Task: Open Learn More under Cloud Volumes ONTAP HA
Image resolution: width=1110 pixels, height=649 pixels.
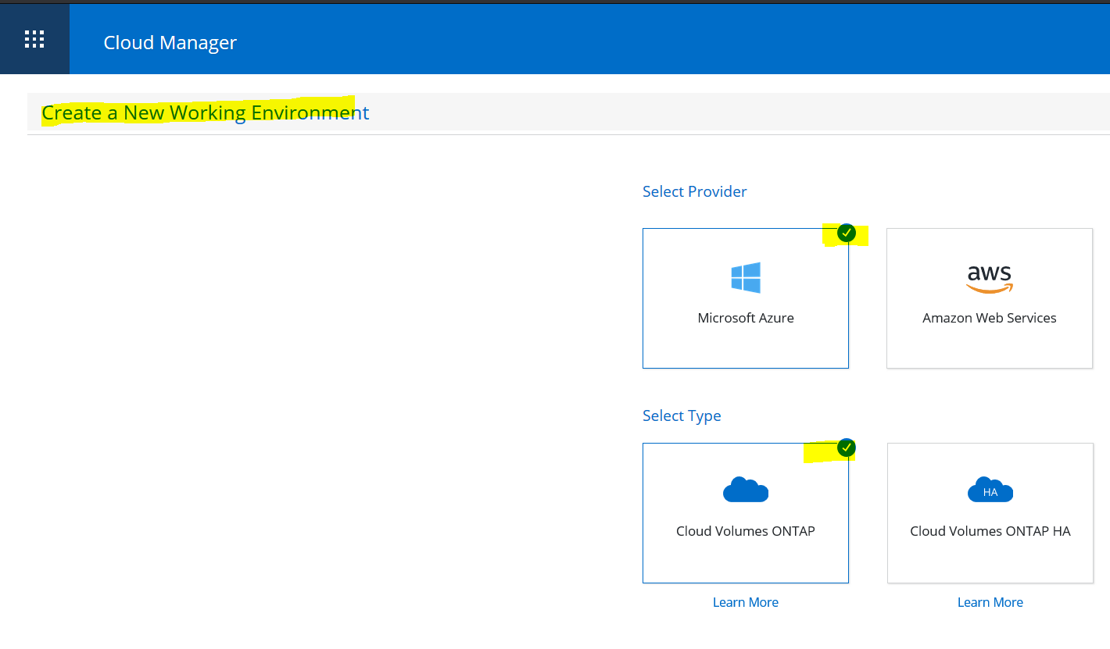Action: (990, 602)
